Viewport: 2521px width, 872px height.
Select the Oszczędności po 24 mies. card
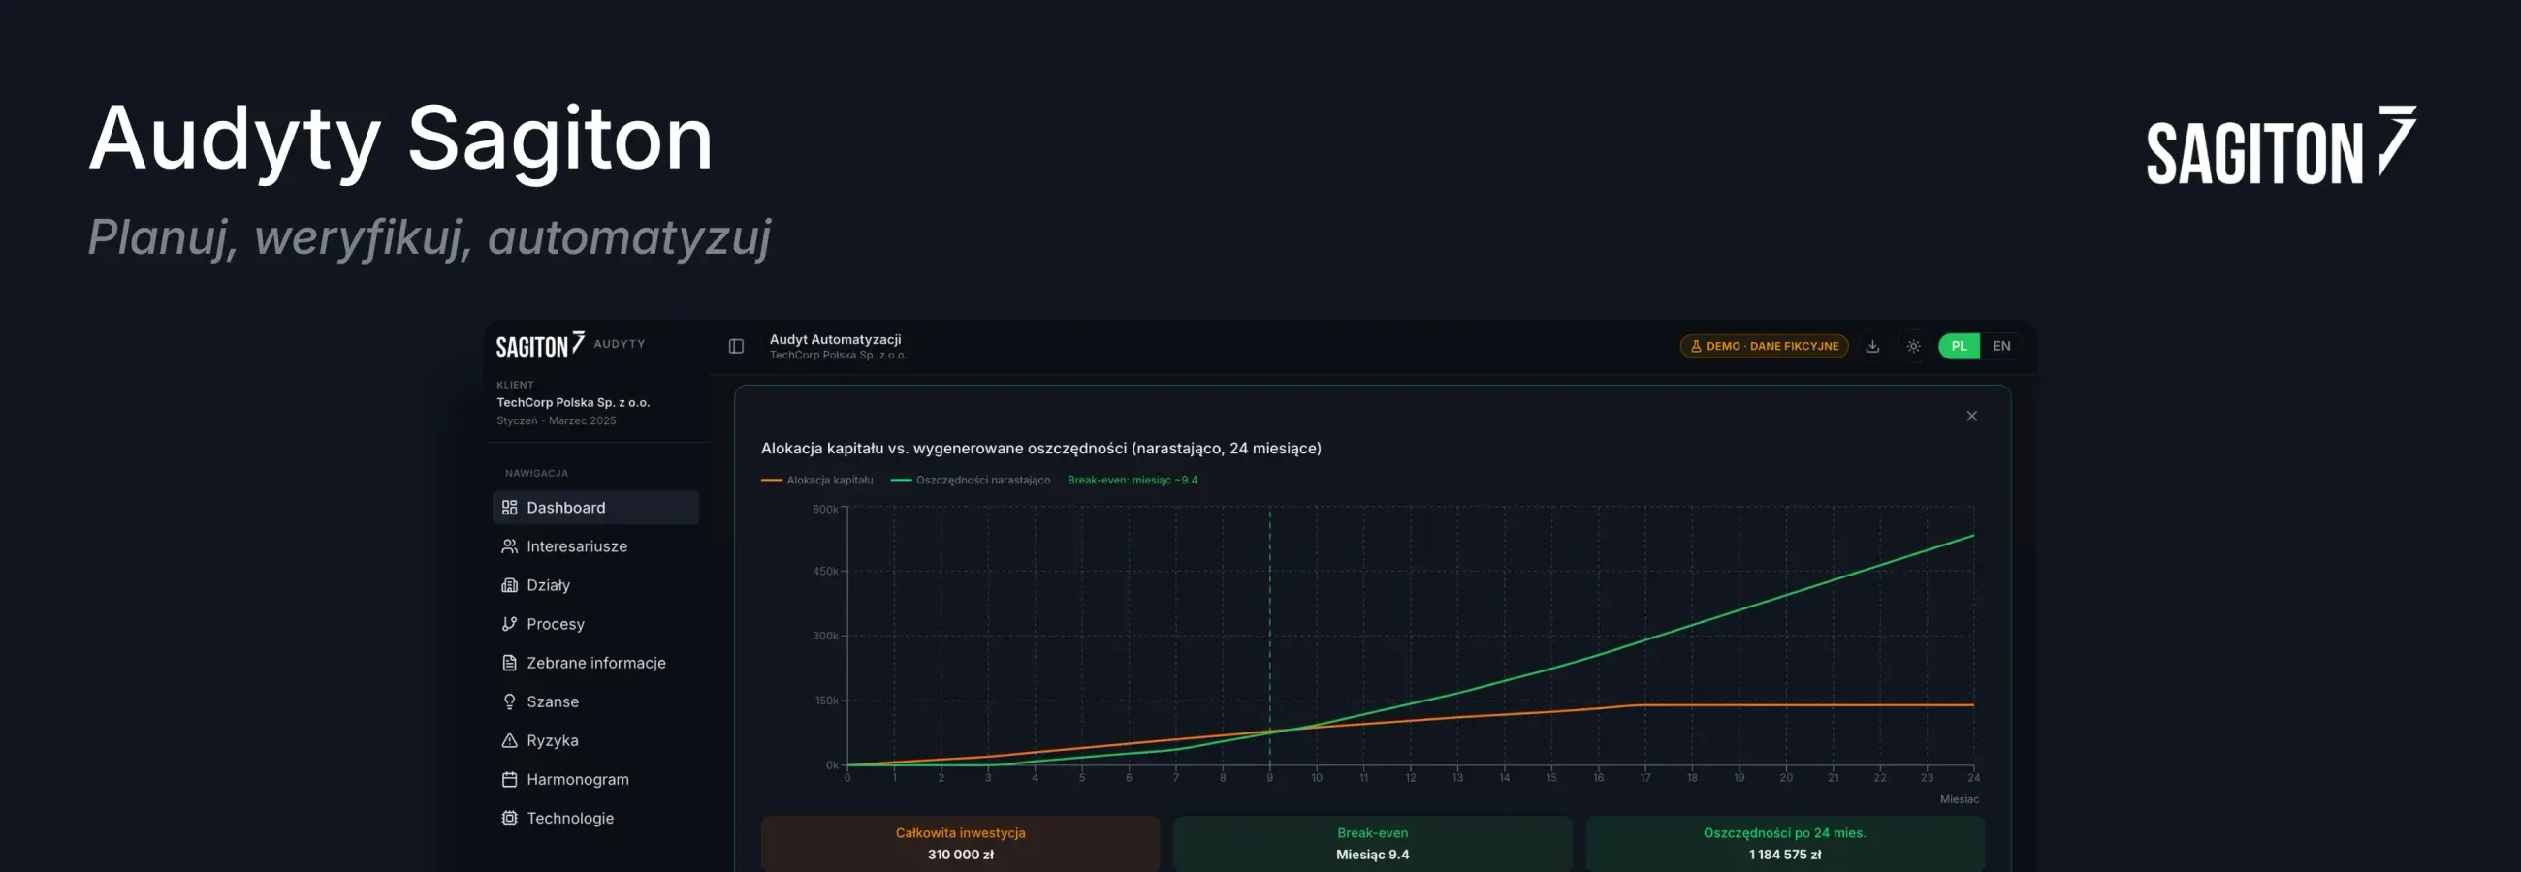1785,843
